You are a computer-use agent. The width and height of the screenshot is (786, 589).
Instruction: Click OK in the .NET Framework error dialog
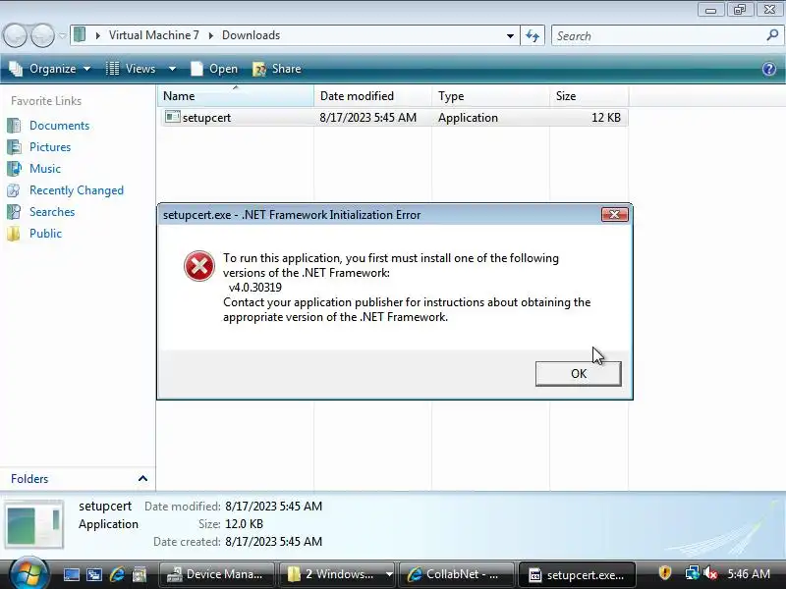tap(578, 374)
